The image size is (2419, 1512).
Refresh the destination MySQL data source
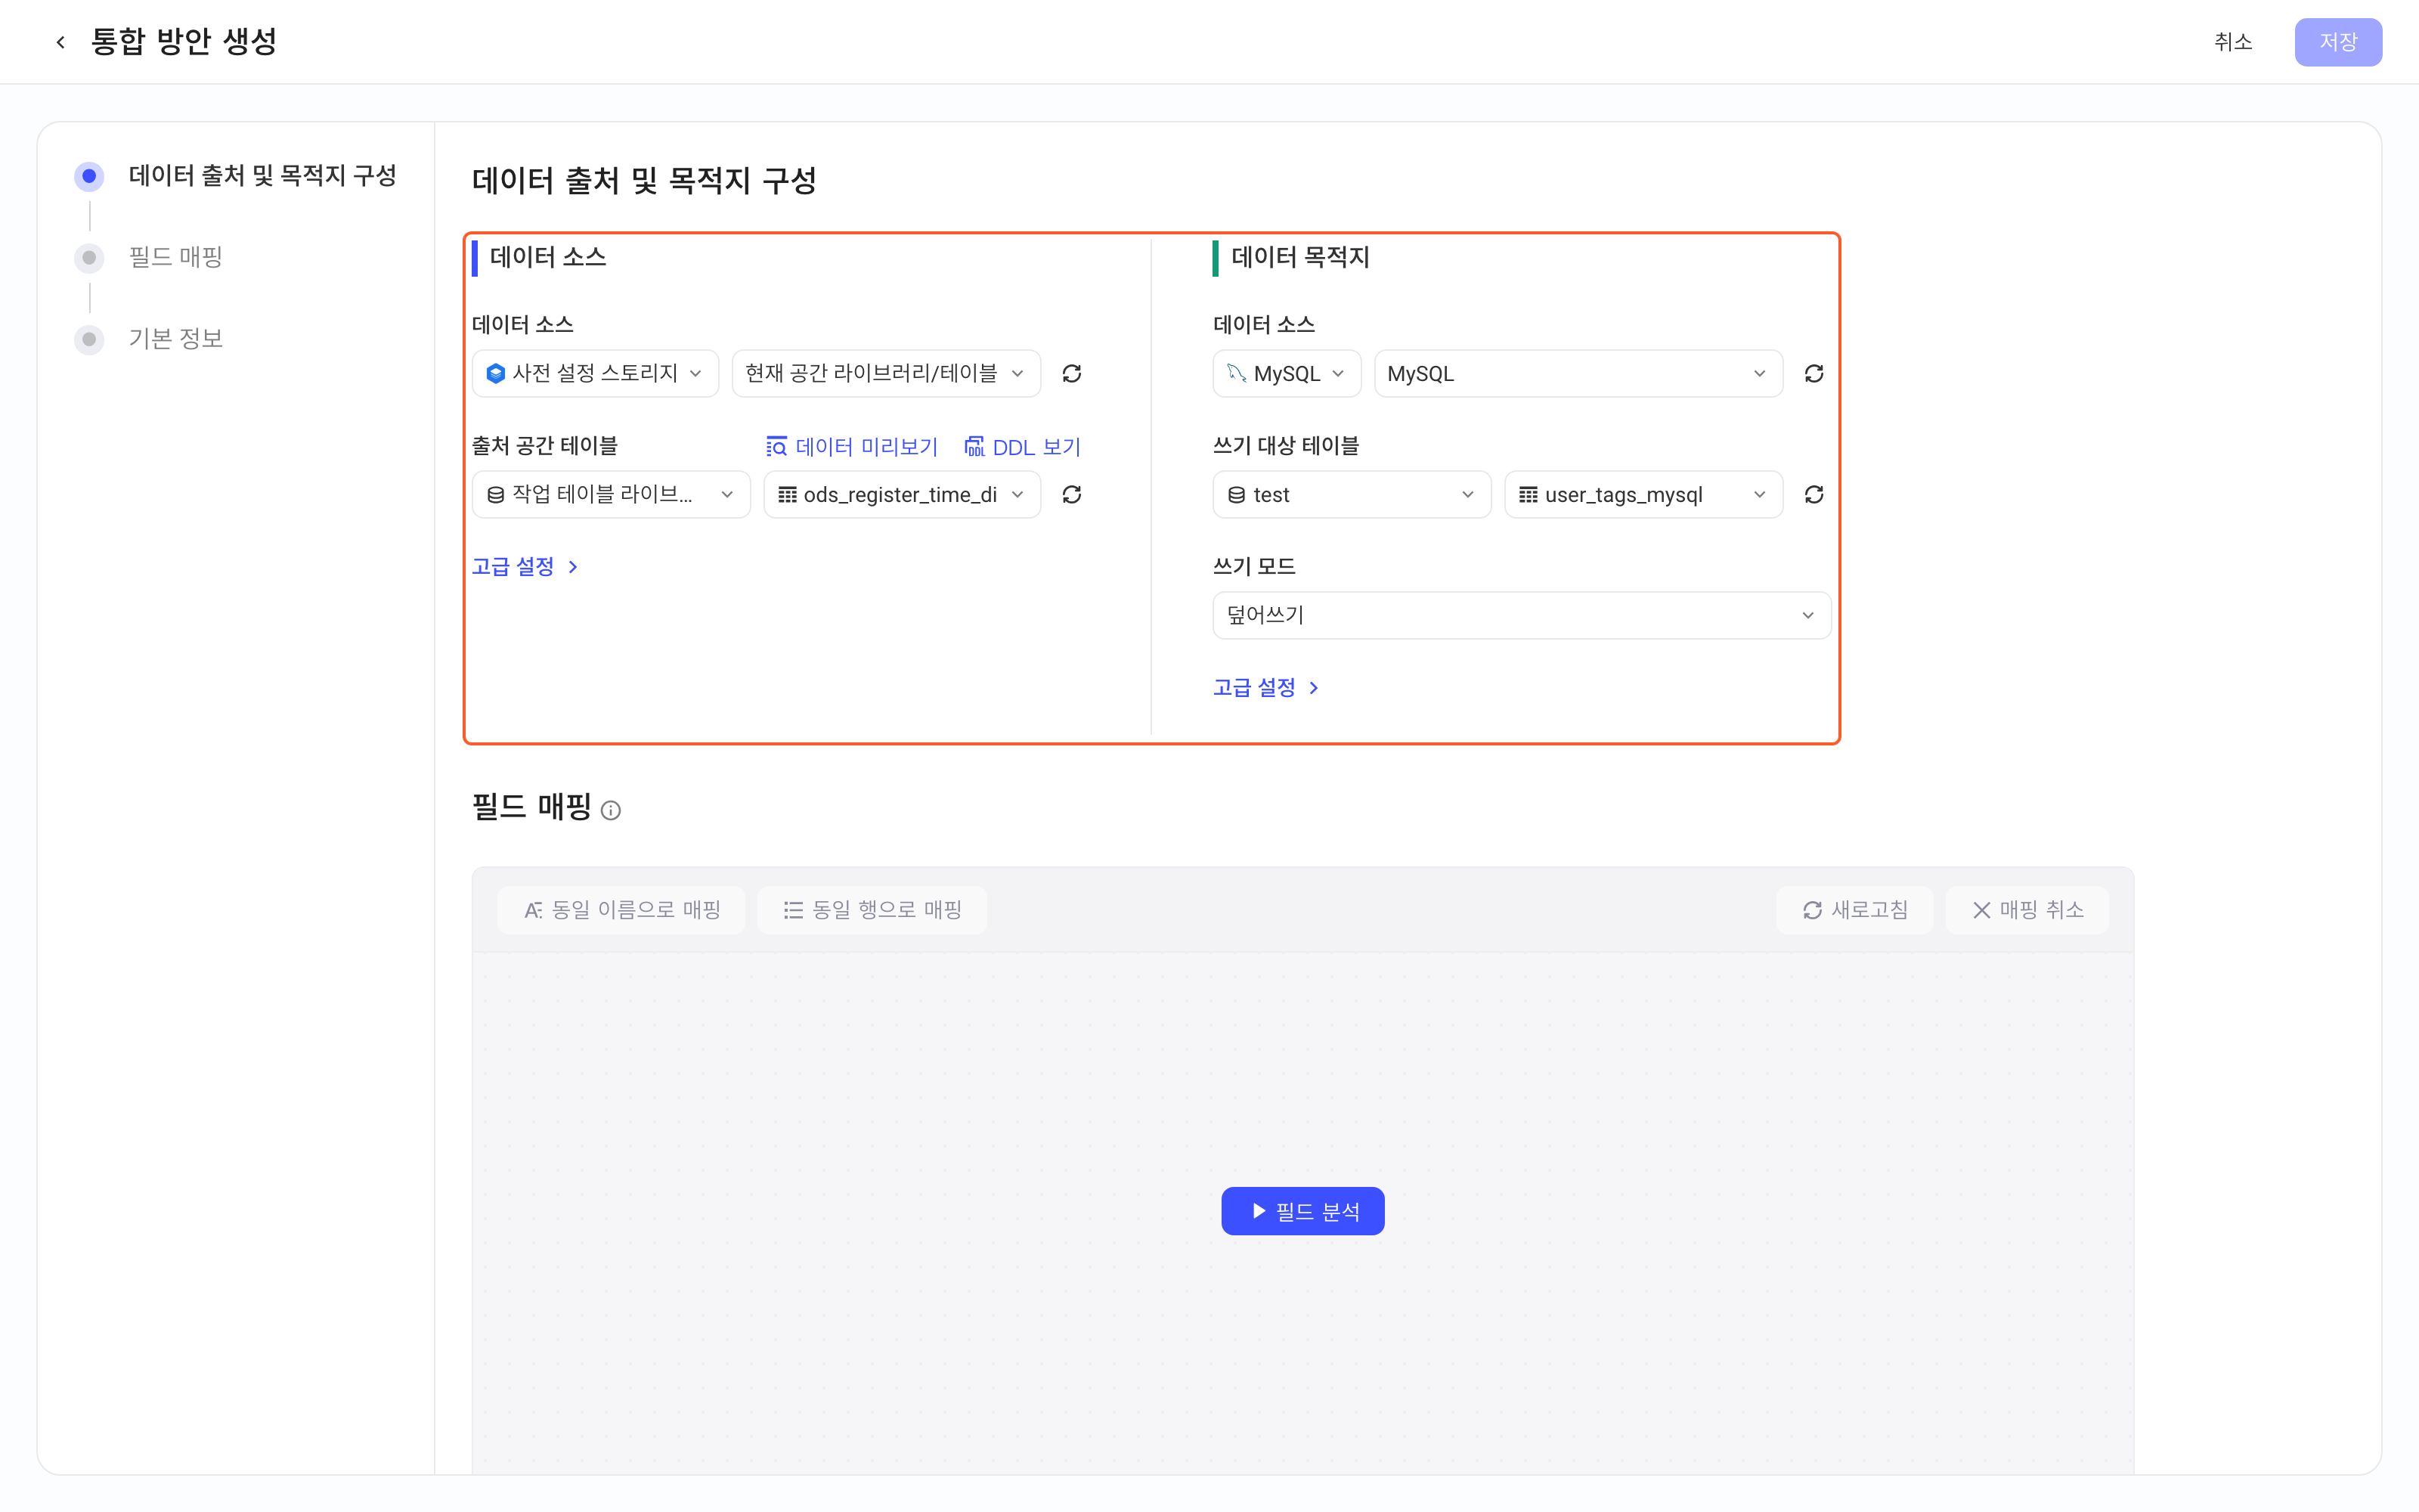pyautogui.click(x=1813, y=374)
